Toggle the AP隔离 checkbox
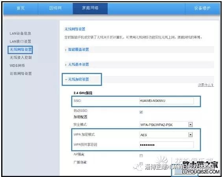 (141, 156)
